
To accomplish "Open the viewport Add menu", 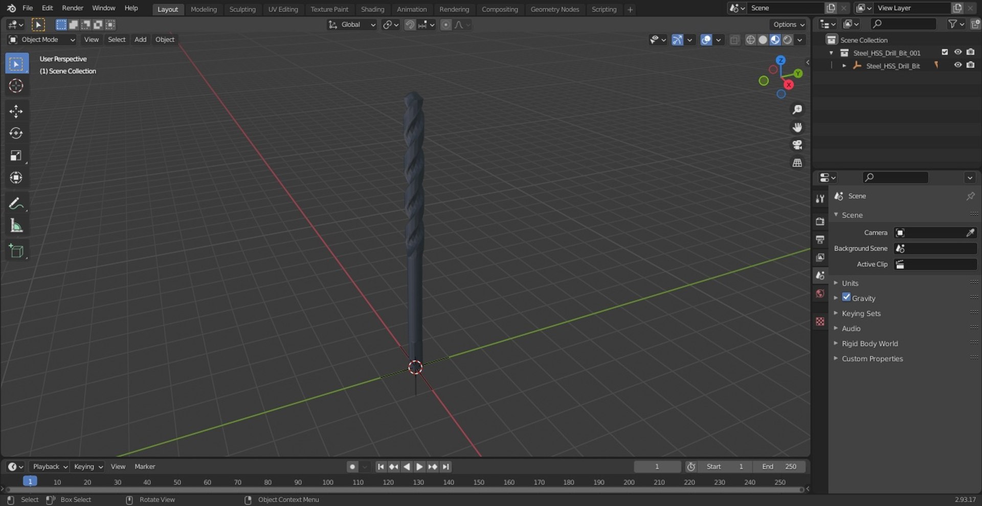I will [140, 40].
